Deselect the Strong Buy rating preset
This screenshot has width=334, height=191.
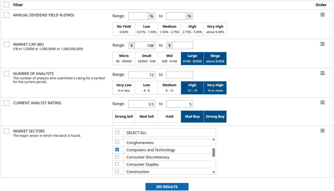[215, 117]
